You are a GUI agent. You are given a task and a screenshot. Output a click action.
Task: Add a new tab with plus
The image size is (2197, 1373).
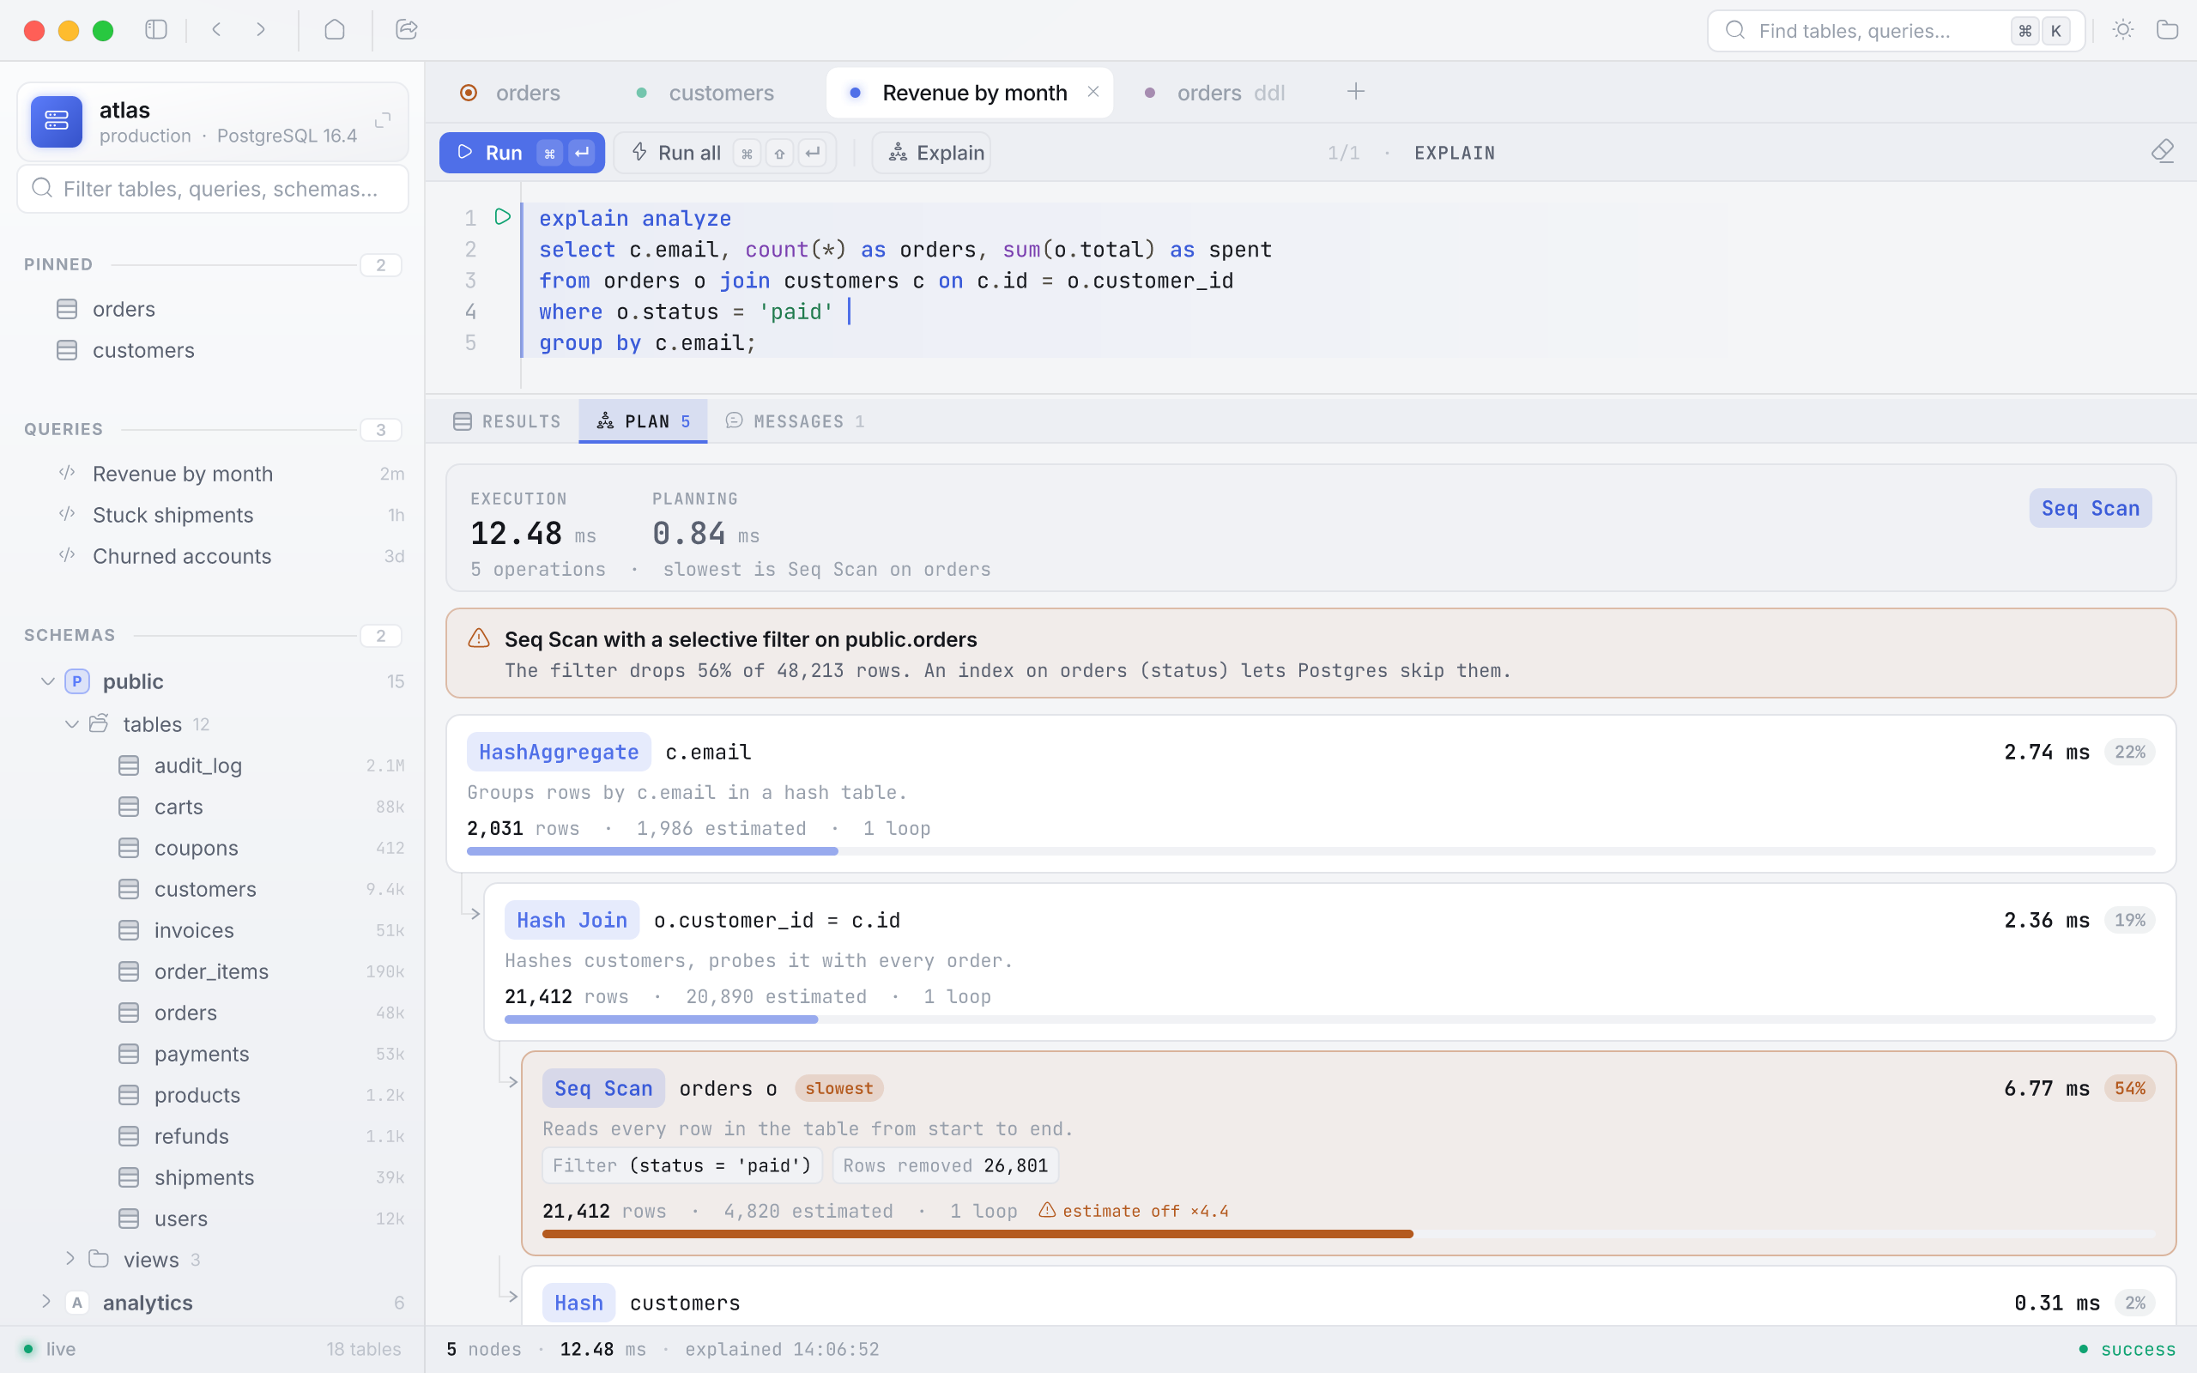pos(1355,92)
